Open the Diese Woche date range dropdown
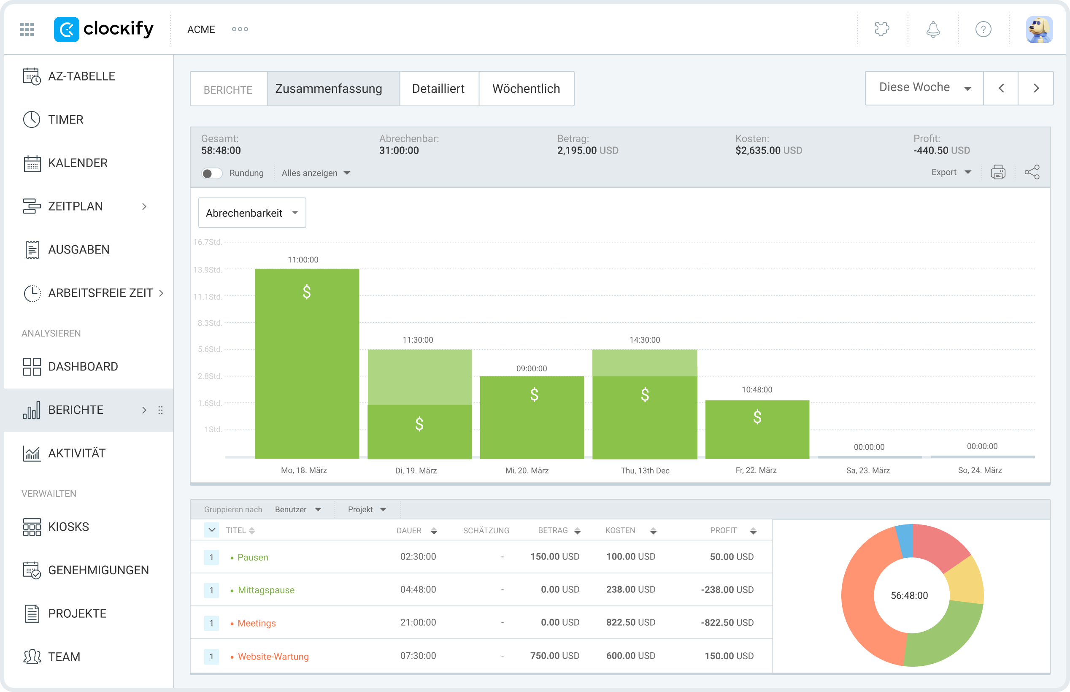Viewport: 1070px width, 692px height. click(924, 88)
